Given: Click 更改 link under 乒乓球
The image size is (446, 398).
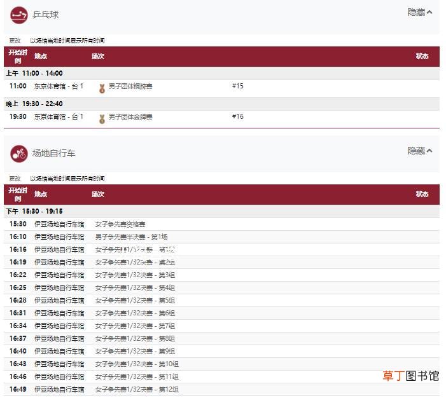Looking at the screenshot, I should (15, 41).
